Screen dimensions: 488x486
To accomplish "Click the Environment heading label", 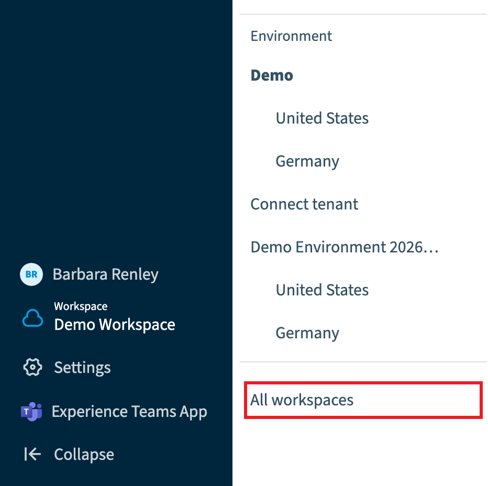I will 291,36.
